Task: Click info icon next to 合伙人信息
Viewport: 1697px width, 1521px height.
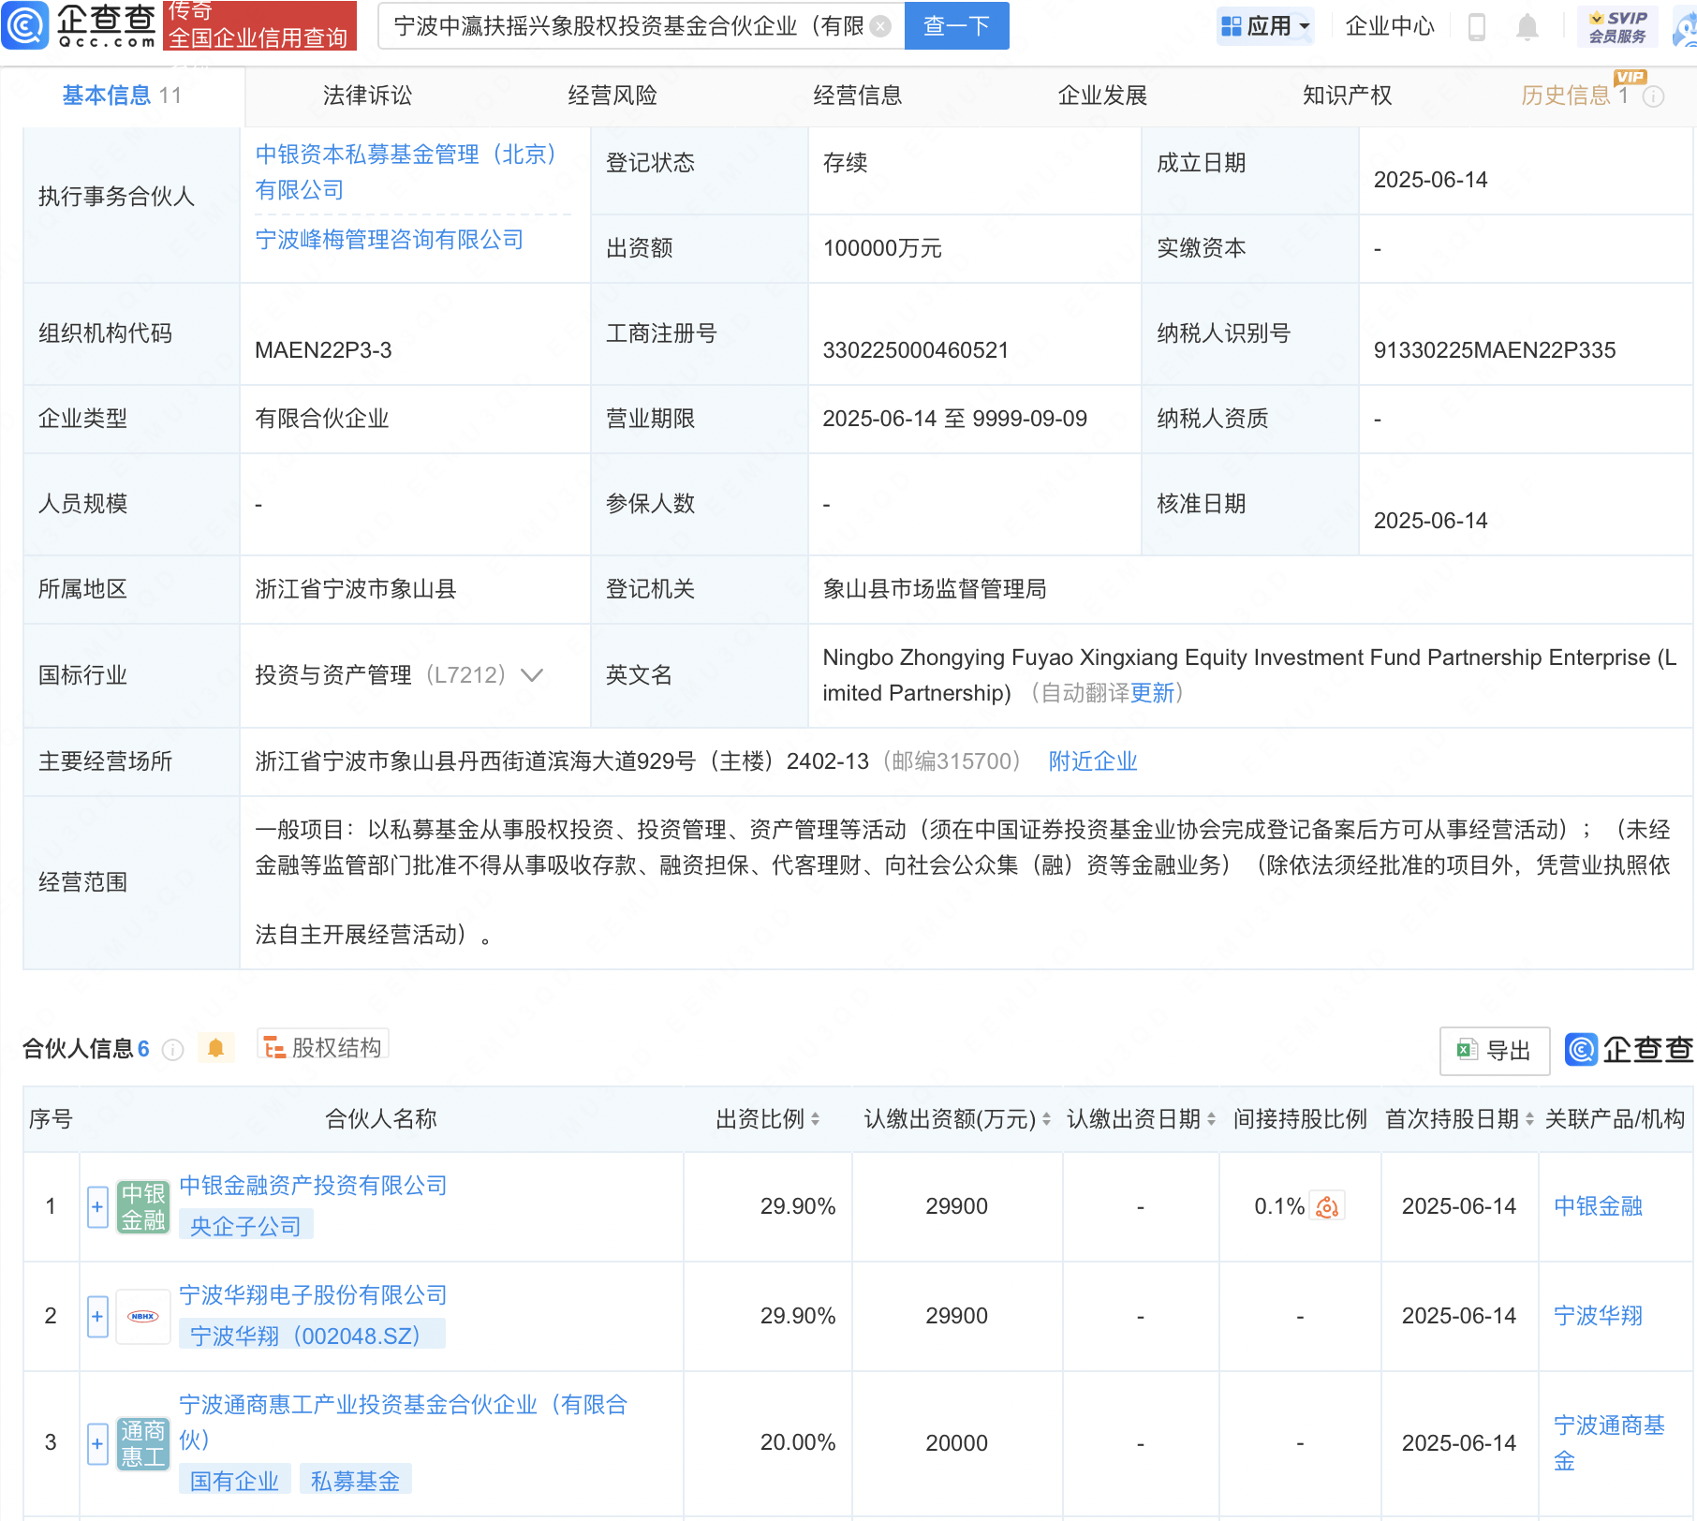Action: point(172,1049)
